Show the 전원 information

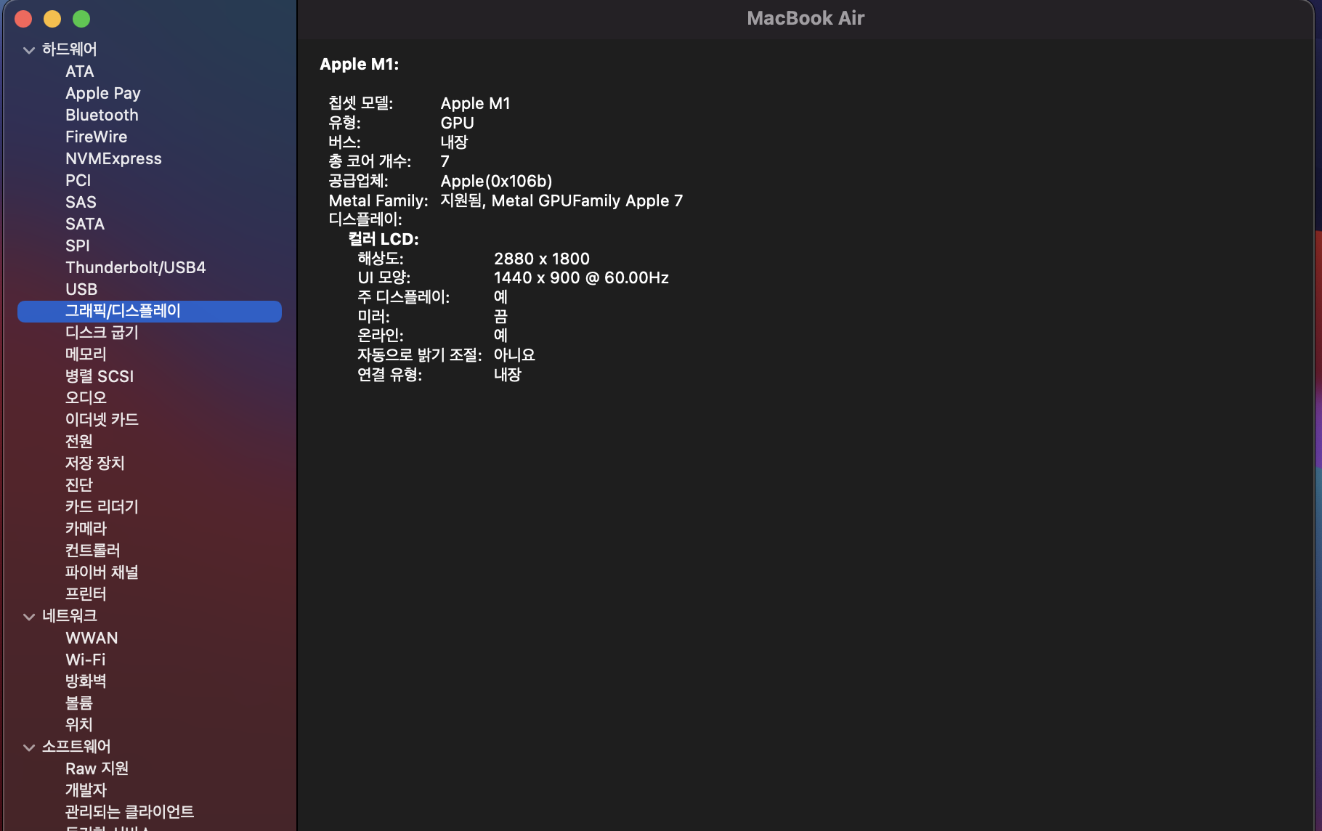click(x=78, y=442)
